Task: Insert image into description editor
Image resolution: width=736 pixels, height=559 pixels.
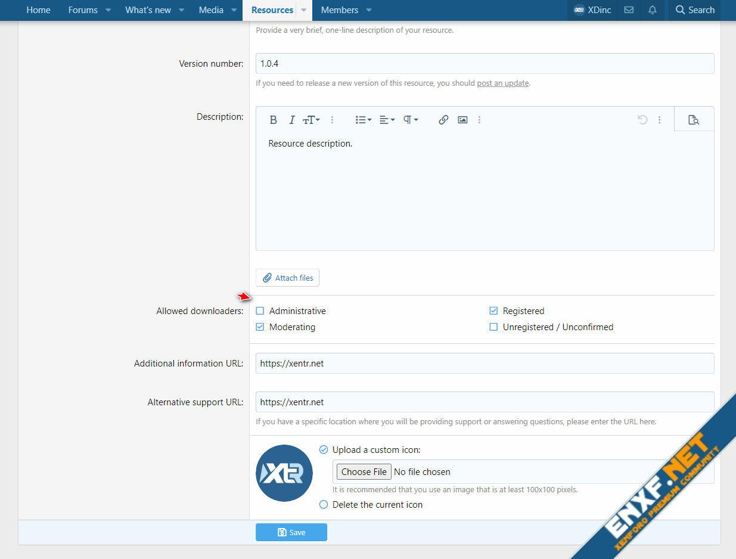Action: 462,120
